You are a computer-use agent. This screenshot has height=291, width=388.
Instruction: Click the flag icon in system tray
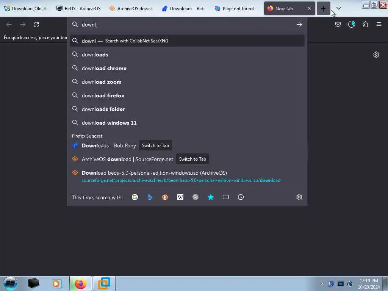point(331,284)
